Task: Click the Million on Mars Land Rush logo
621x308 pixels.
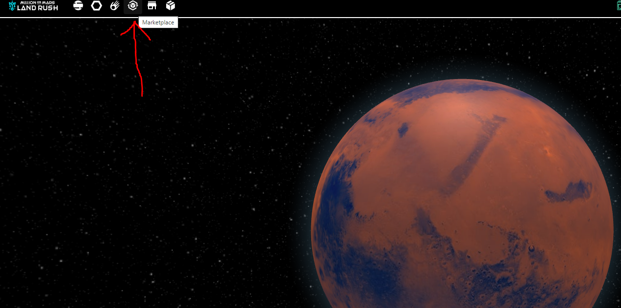Action: click(33, 6)
